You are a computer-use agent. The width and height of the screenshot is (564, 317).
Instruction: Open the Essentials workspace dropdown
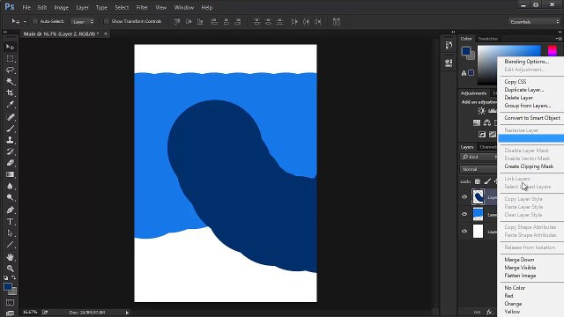[x=534, y=21]
